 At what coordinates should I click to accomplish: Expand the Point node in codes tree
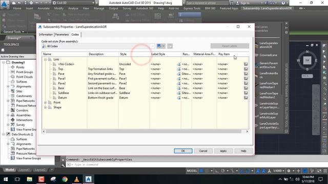coord(46,103)
